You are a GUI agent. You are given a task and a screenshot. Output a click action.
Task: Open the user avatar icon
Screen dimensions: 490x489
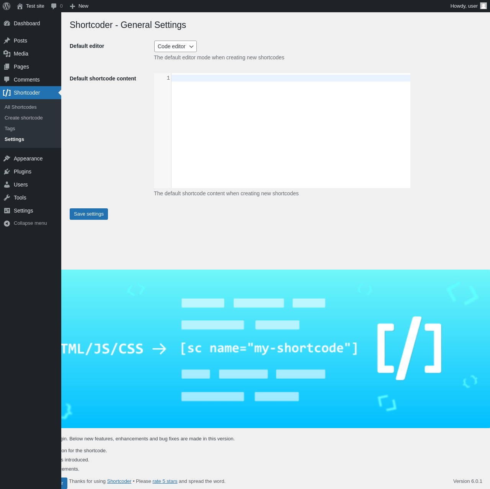[x=483, y=6]
